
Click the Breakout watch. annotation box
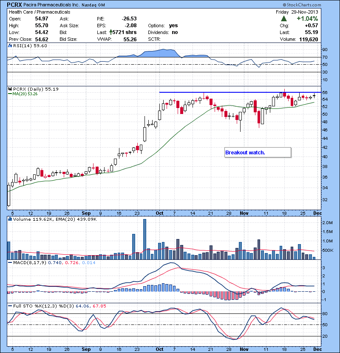258,153
